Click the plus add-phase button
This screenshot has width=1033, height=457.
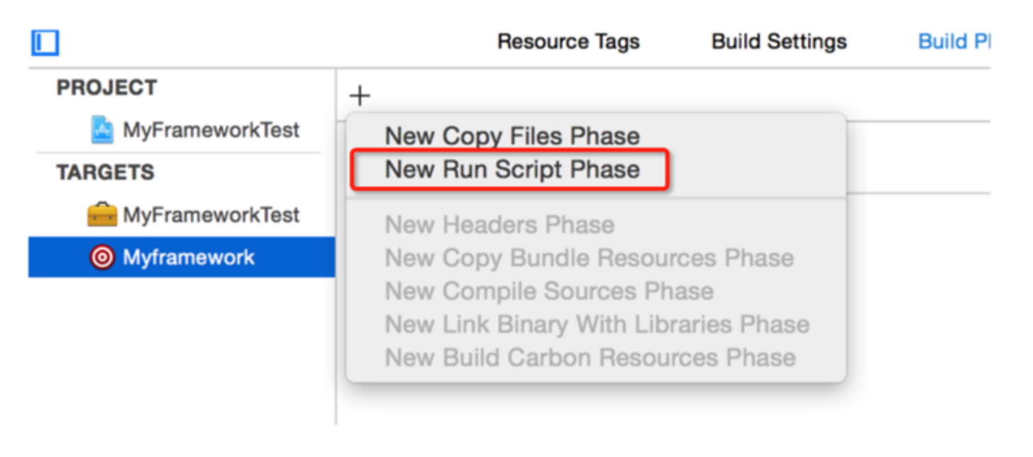click(360, 96)
